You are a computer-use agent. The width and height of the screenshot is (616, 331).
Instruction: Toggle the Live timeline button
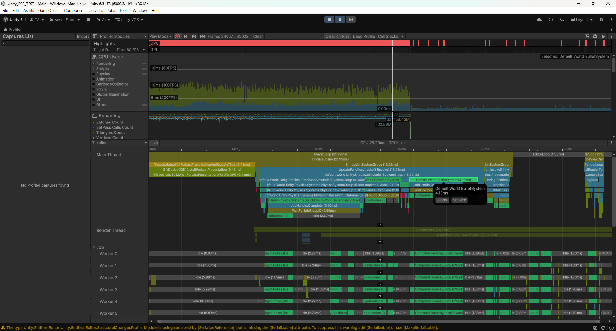(x=154, y=143)
